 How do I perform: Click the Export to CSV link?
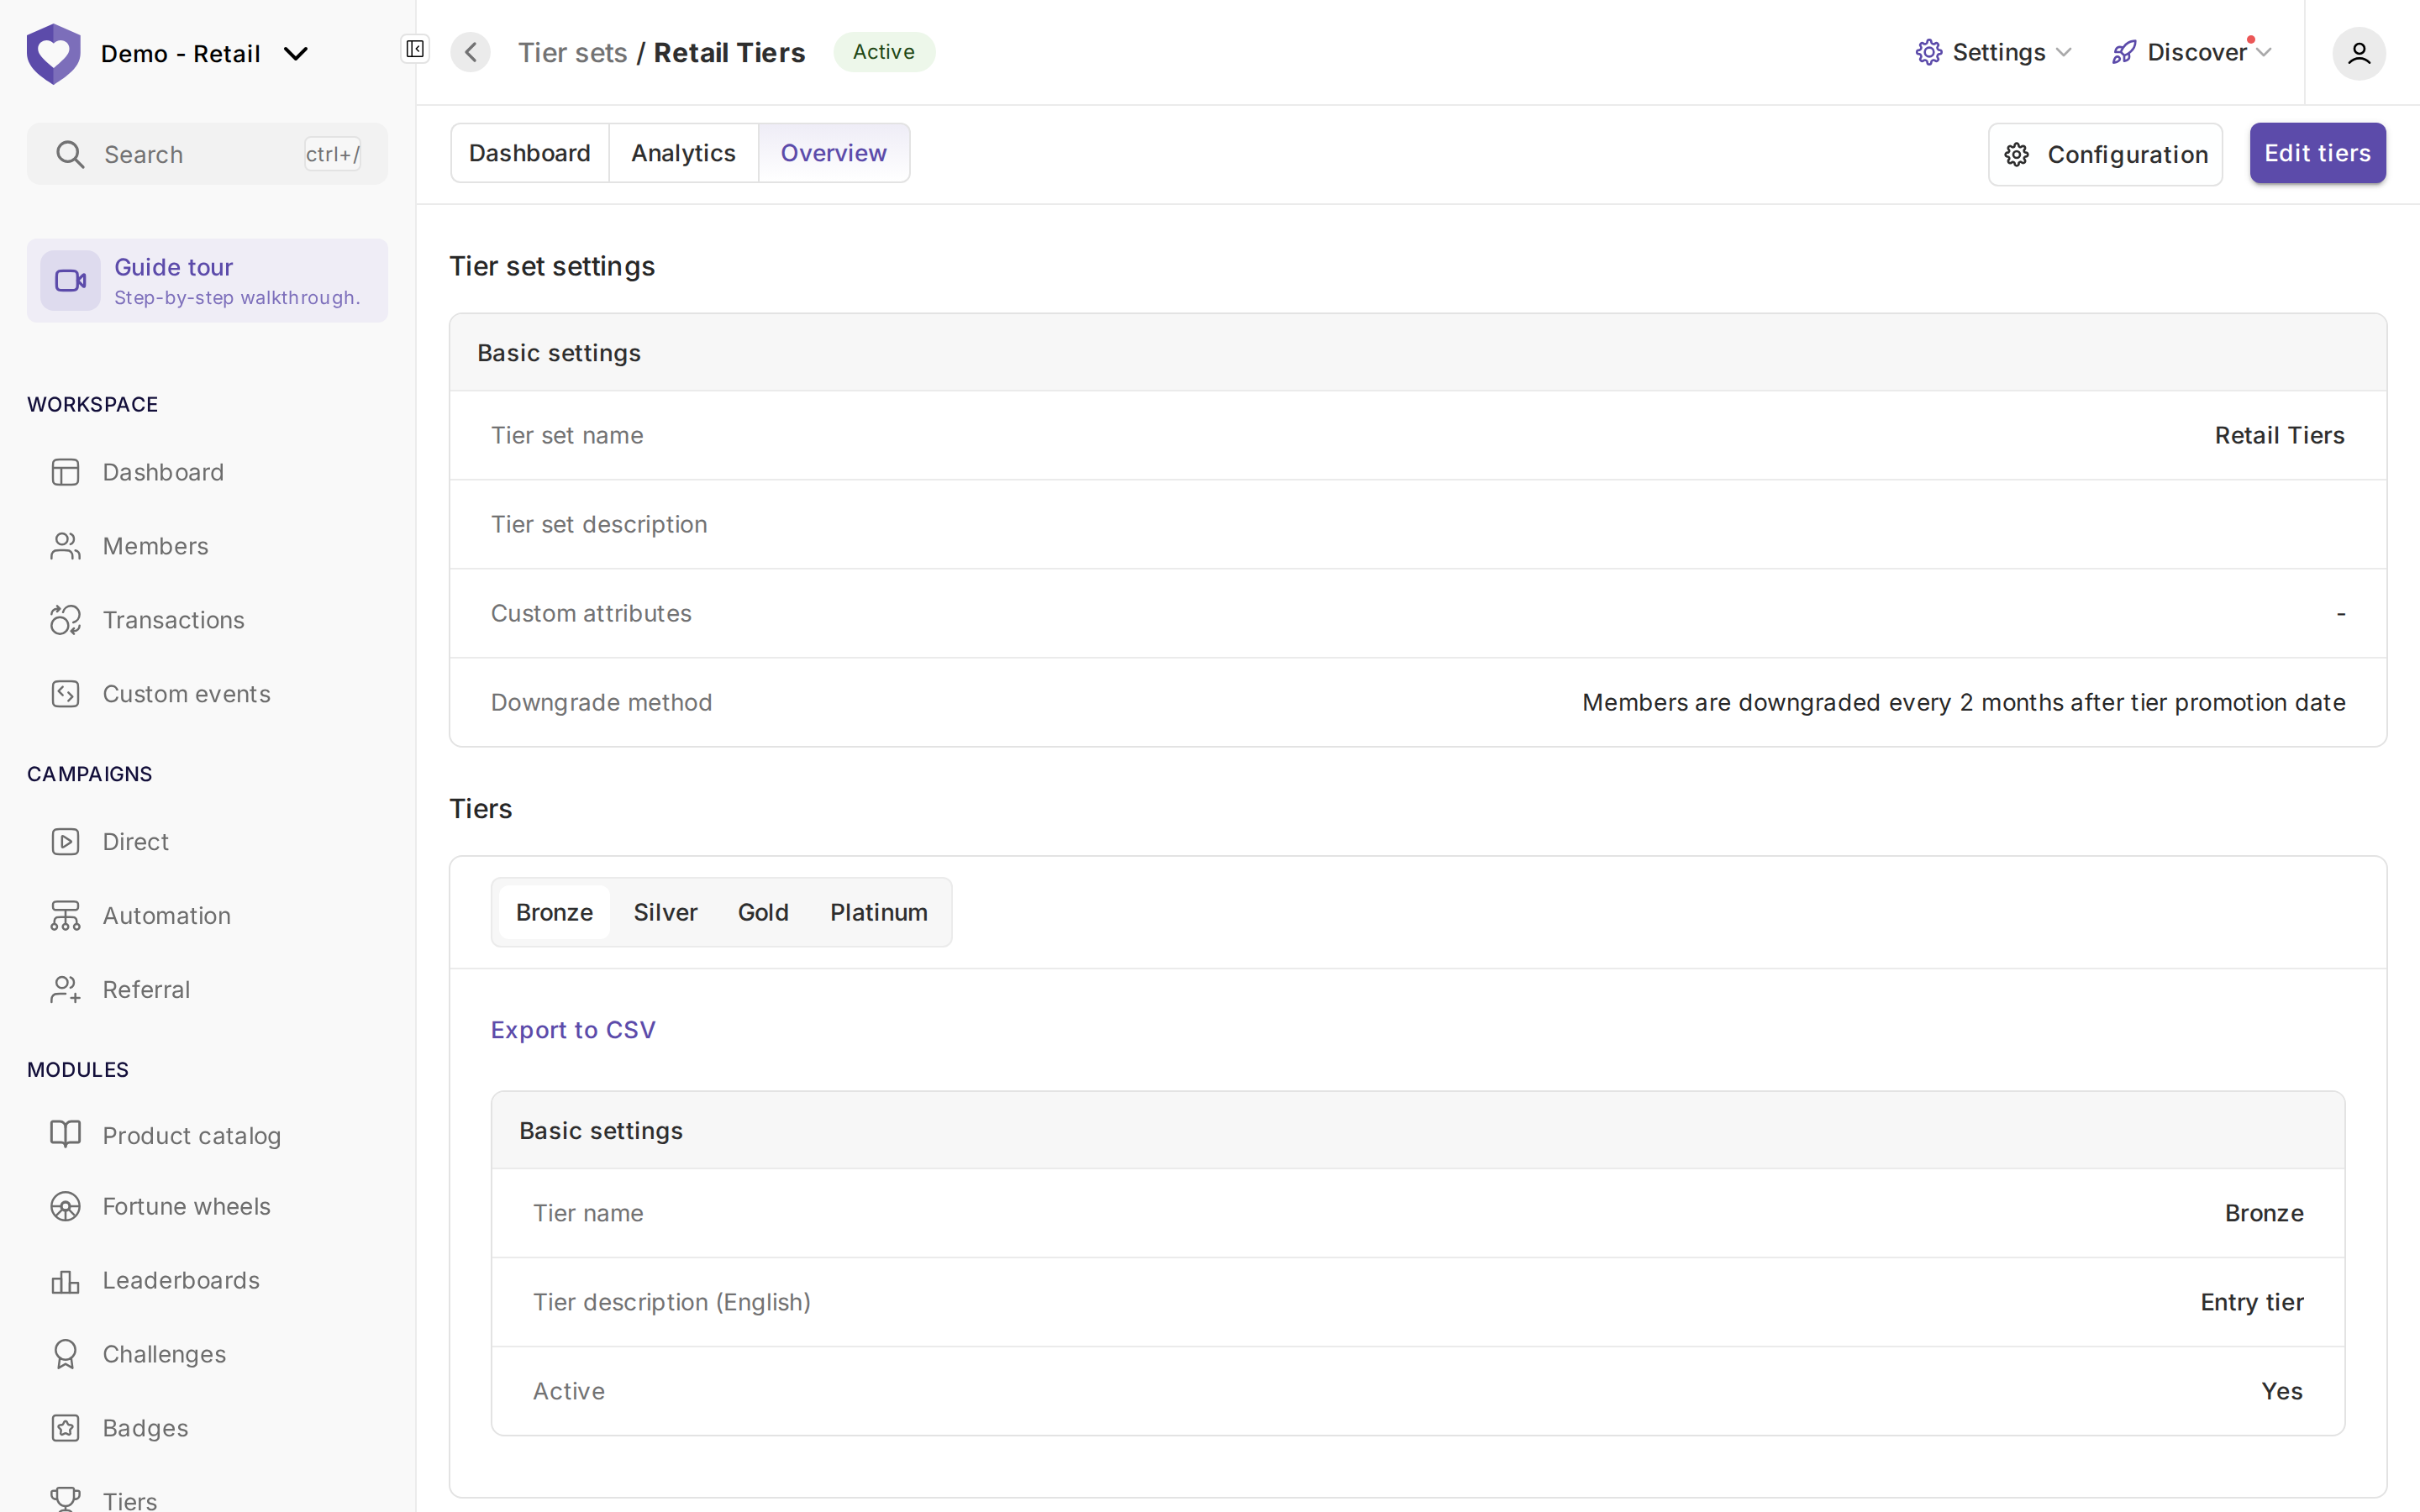pyautogui.click(x=573, y=1030)
